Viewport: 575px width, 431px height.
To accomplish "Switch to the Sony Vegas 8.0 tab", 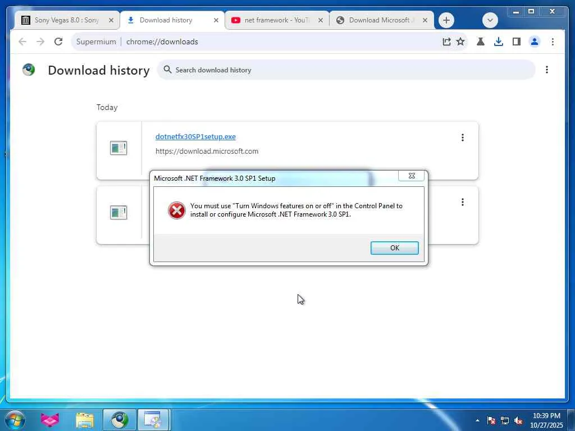I will (x=67, y=20).
